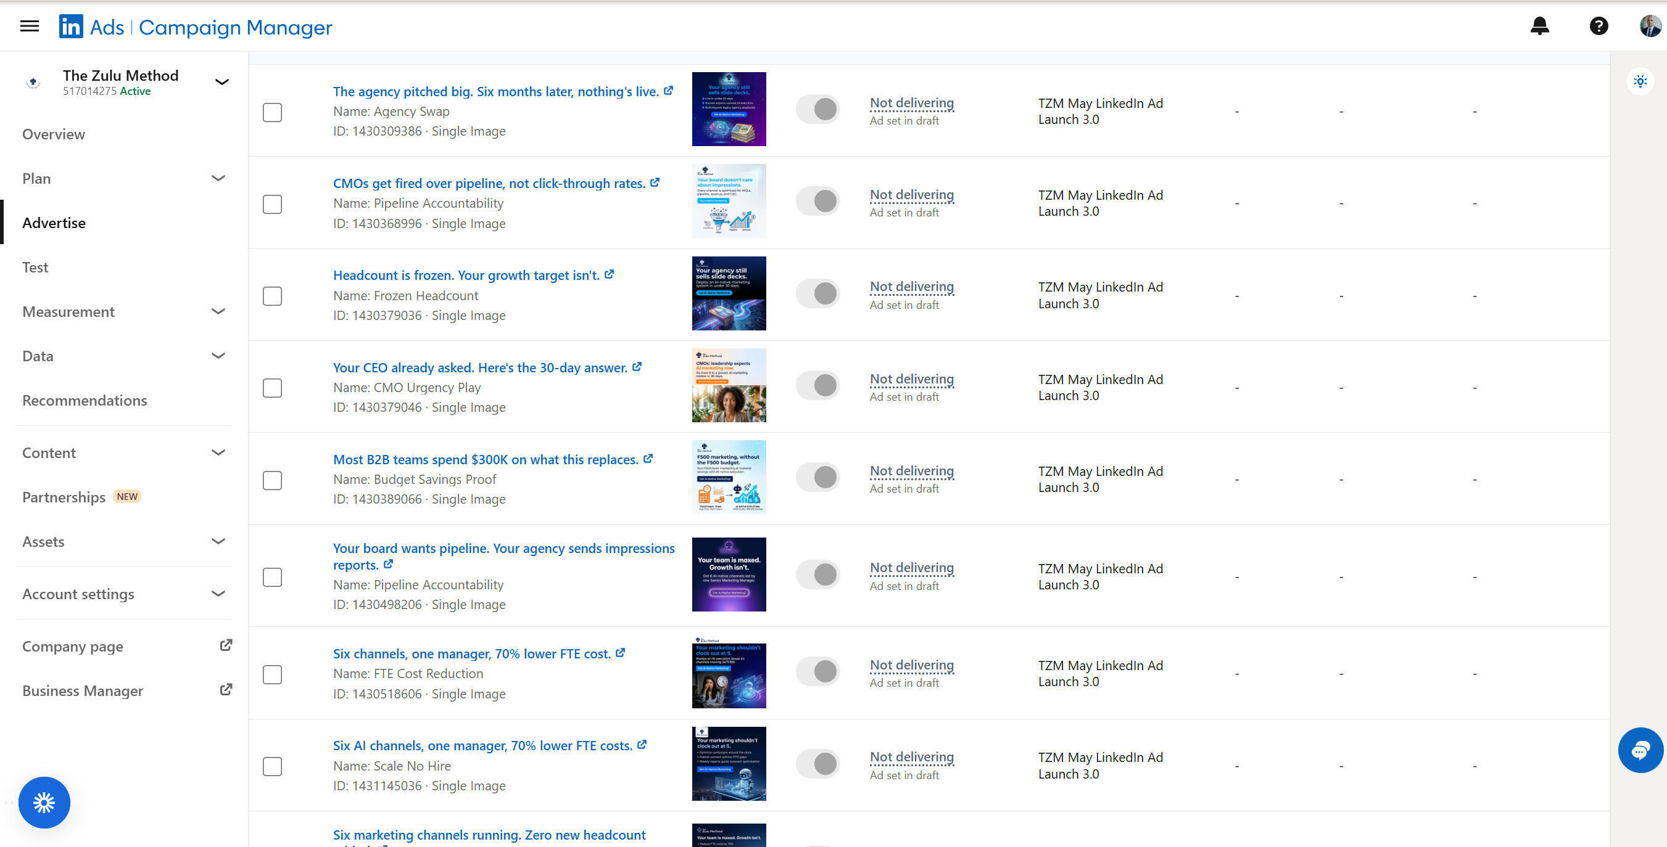The width and height of the screenshot is (1667, 847).
Task: Open Agency Swap ad thumbnail image
Action: coord(729,108)
